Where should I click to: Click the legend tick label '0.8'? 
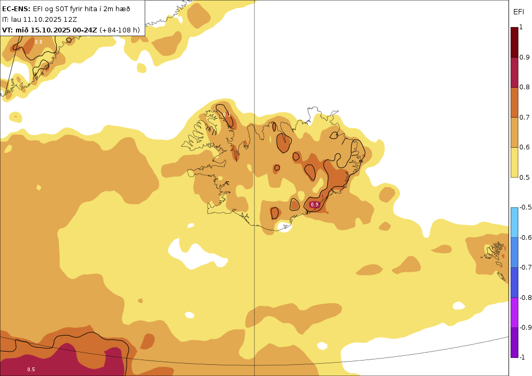(525, 87)
